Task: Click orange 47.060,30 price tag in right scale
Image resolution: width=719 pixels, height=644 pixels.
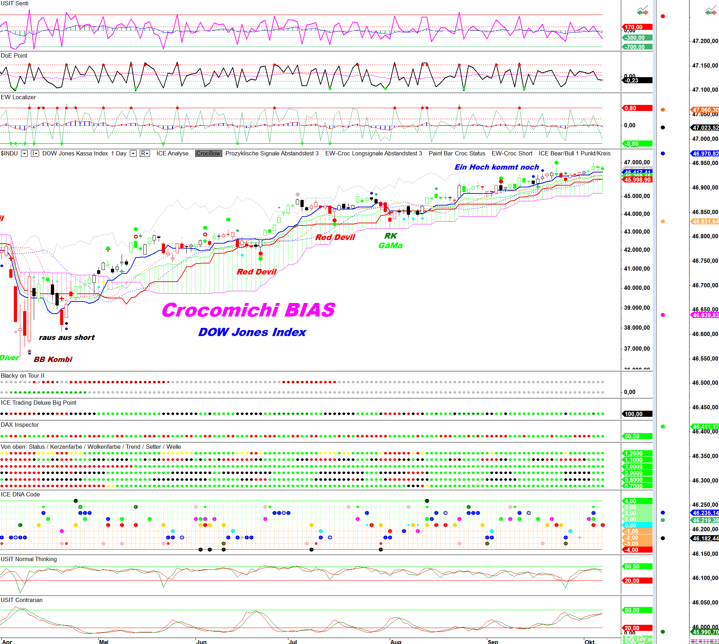Action: point(705,110)
